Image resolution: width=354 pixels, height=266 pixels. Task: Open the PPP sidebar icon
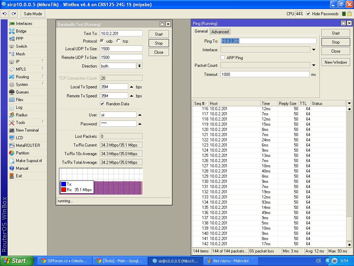tap(12, 39)
